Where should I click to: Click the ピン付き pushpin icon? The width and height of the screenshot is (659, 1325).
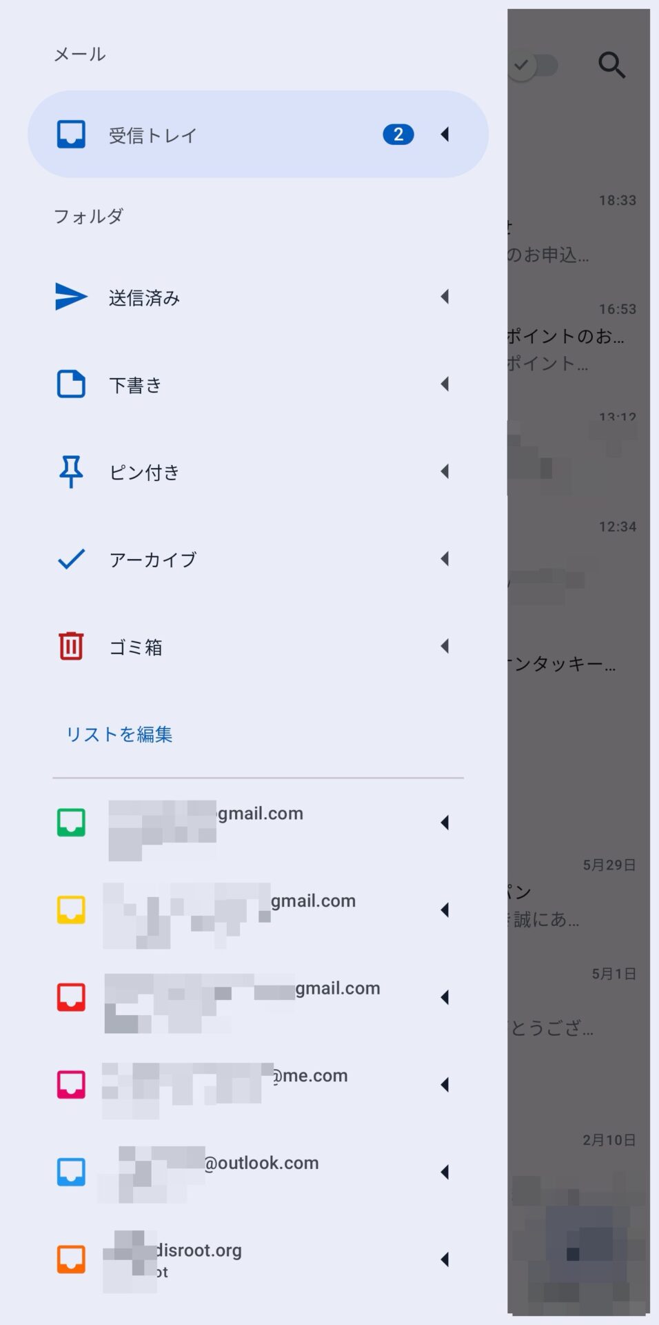click(x=71, y=471)
